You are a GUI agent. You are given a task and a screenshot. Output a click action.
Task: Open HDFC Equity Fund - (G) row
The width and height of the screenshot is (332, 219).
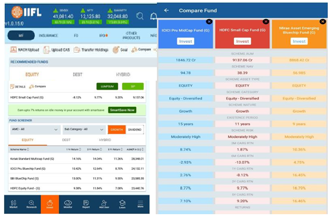click(x=77, y=188)
